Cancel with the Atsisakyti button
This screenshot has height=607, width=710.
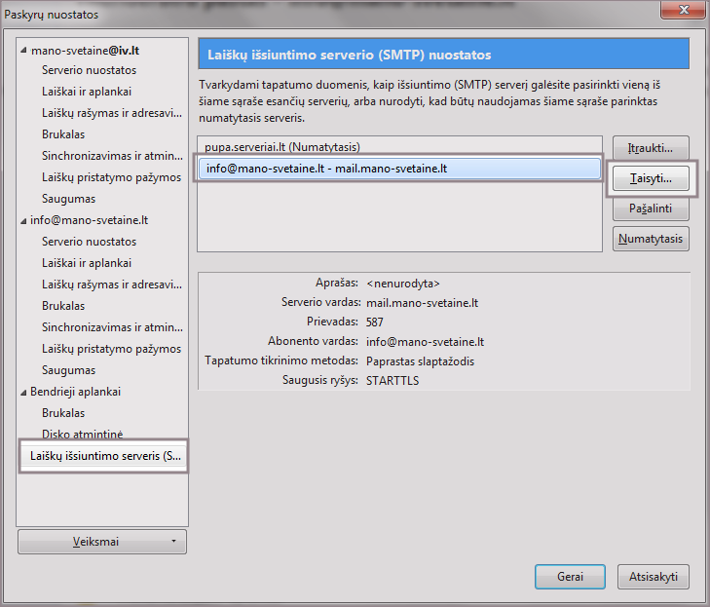[x=654, y=576]
